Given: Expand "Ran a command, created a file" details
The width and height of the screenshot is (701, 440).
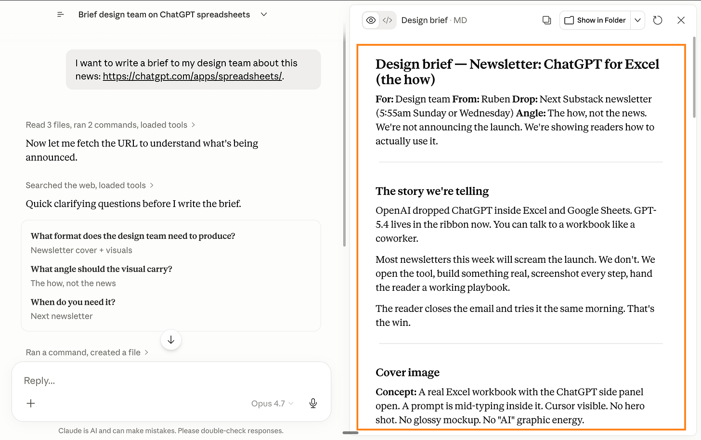Looking at the screenshot, I should (87, 352).
